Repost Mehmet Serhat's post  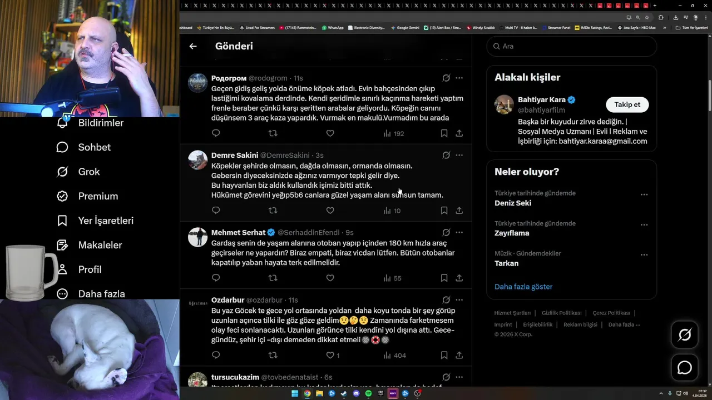(x=273, y=278)
